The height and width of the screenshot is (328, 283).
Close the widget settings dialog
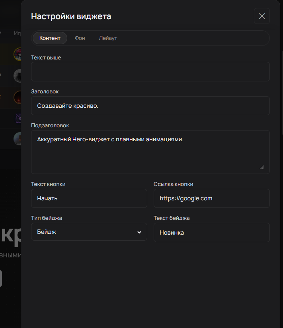point(262,16)
